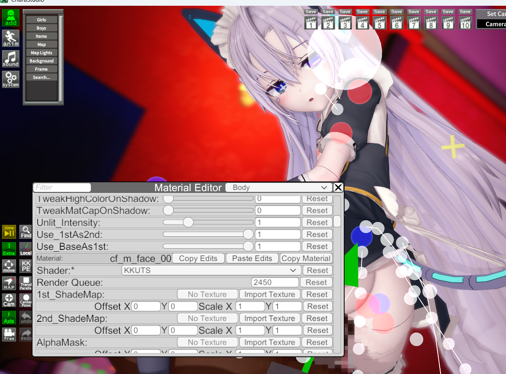Click Copy Material button

click(306, 259)
